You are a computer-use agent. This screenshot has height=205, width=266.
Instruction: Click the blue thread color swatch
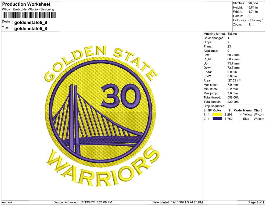click(x=217, y=119)
